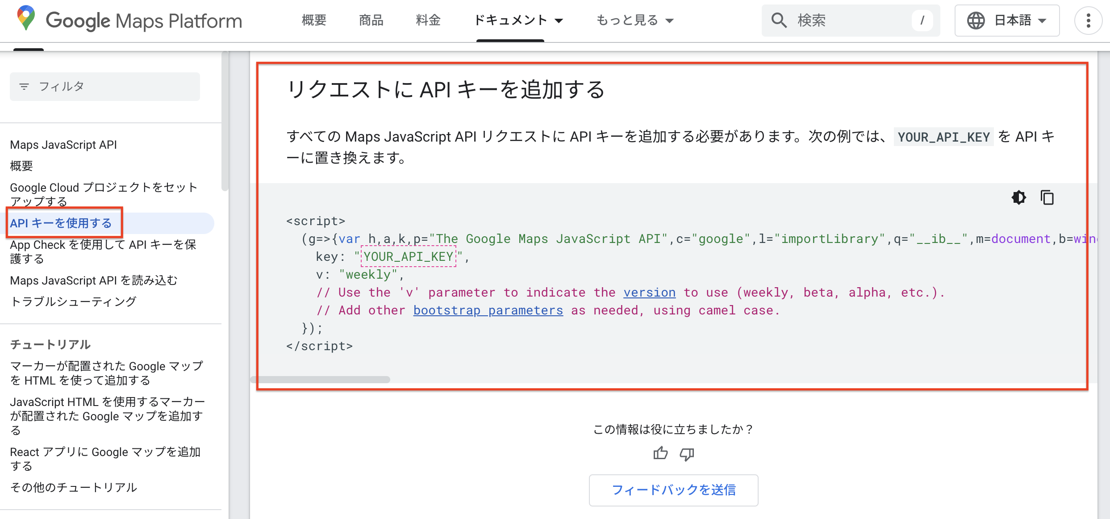
Task: Open the search field via magnifier icon
Action: [779, 20]
